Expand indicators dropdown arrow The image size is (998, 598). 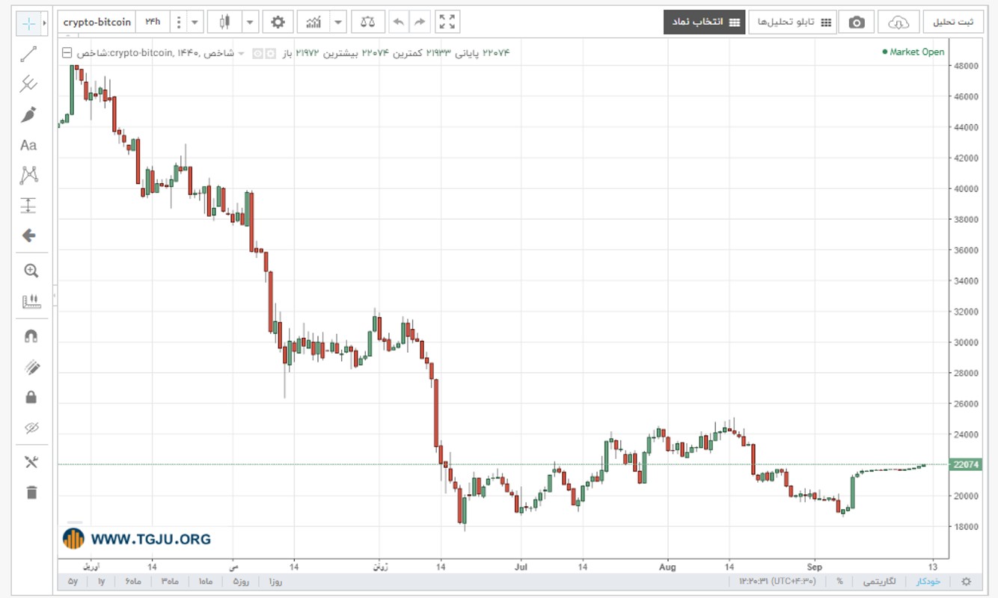(339, 22)
